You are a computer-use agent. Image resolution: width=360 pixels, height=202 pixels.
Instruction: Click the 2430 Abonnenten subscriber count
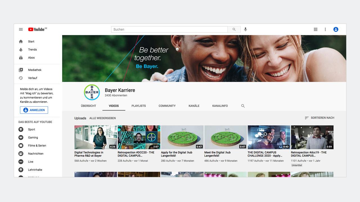116,96
